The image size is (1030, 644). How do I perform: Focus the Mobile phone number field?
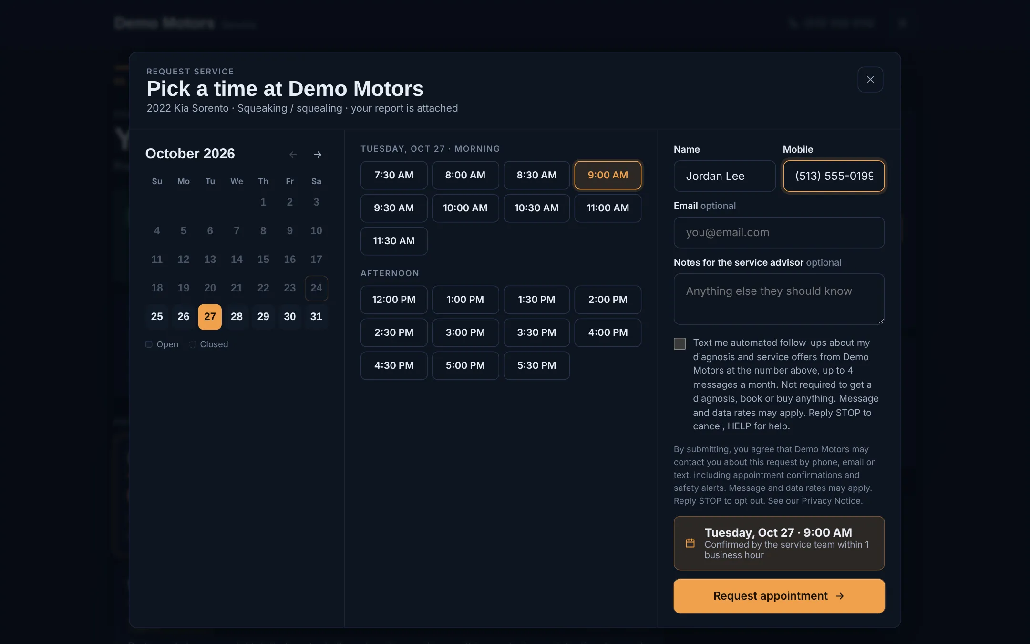click(834, 176)
